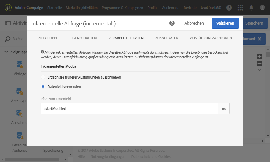The height and width of the screenshot is (162, 270).
Task: Click the search magnifier icon in palette
Action: [x=8, y=39]
